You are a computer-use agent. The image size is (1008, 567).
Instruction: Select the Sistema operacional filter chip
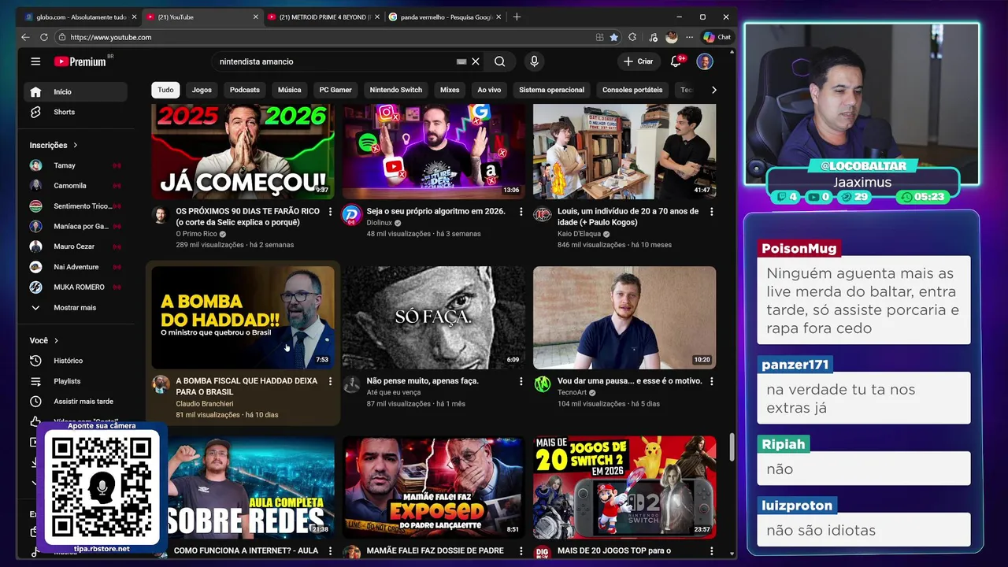pyautogui.click(x=551, y=90)
